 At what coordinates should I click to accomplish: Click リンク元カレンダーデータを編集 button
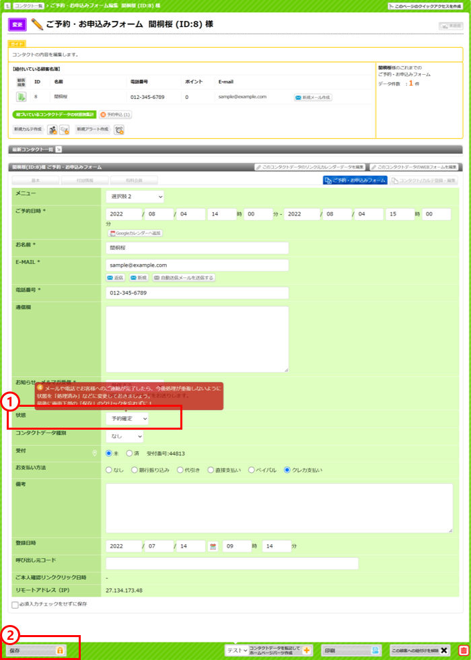point(310,167)
